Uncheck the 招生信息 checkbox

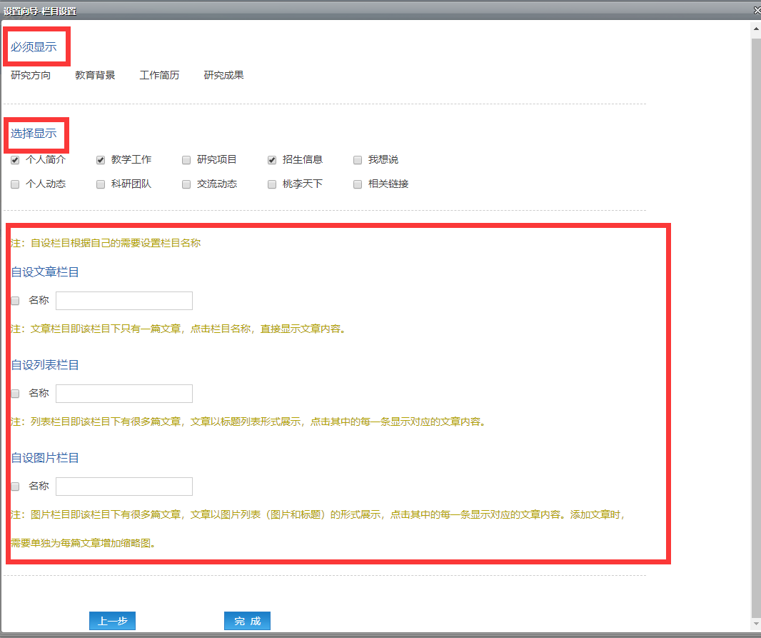[272, 160]
